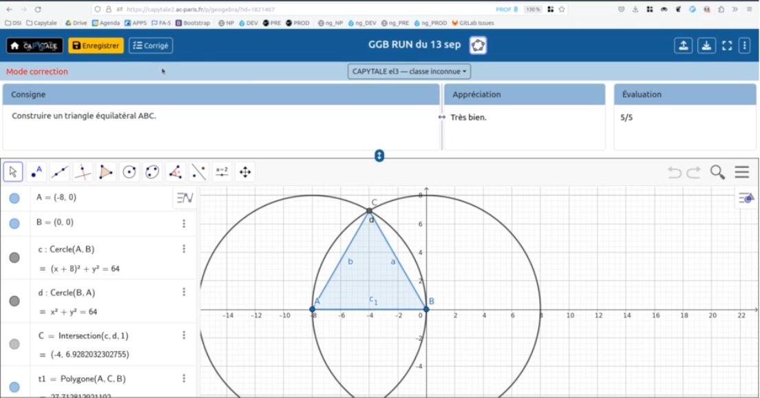The height and width of the screenshot is (398, 760).
Task: Open the vertical dots menu in the header
Action: tap(745, 45)
